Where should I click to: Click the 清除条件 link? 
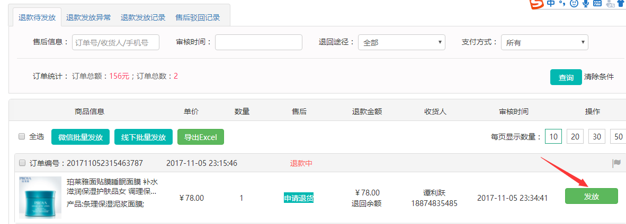tap(599, 77)
